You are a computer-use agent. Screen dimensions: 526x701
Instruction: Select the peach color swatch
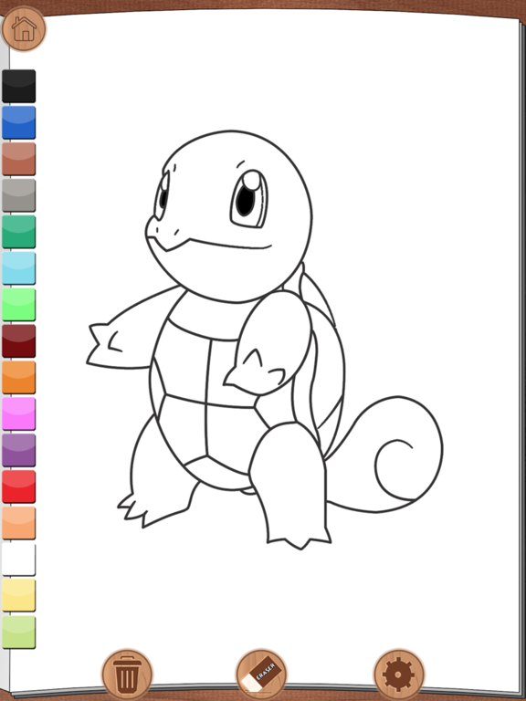19,523
